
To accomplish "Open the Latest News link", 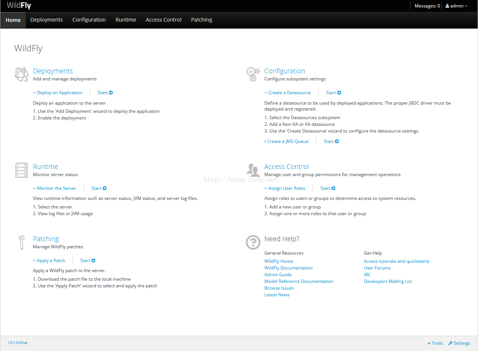I will pyautogui.click(x=277, y=295).
